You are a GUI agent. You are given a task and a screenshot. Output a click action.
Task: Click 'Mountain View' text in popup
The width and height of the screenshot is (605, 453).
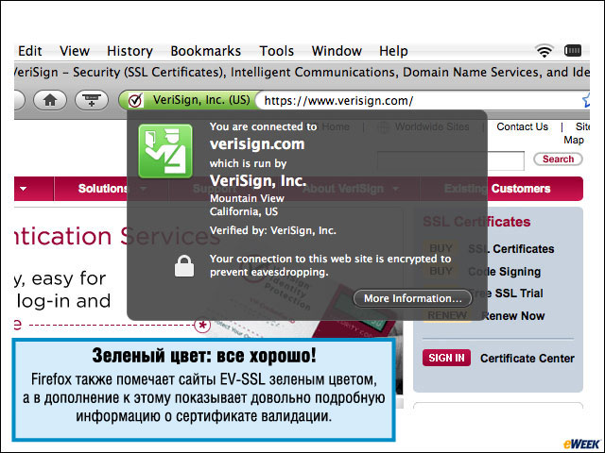[247, 198]
